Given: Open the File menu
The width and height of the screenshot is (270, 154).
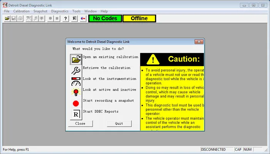Looking at the screenshot, I should pyautogui.click(x=7, y=11).
